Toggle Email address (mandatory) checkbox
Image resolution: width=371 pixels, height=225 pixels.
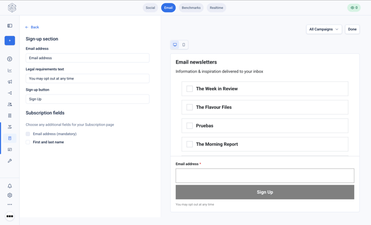tap(28, 134)
